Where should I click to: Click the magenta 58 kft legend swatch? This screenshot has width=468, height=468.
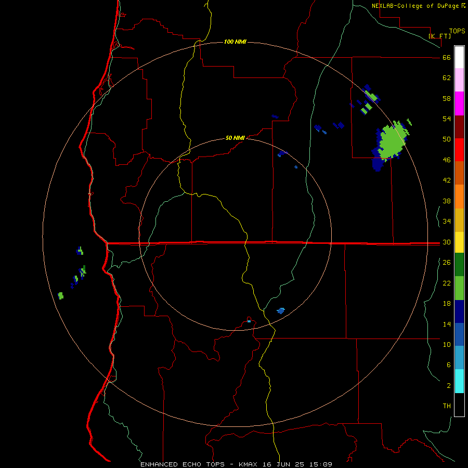459,103
